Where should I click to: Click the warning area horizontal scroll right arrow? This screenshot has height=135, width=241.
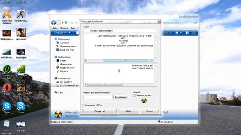(x=152, y=84)
